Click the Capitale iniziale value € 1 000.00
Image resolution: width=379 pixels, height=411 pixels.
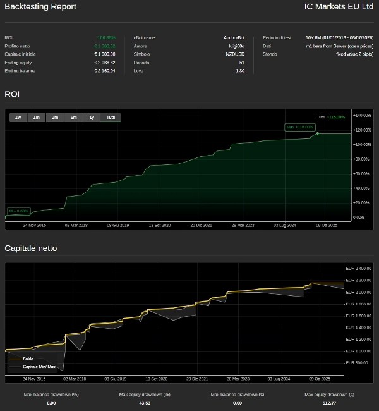coord(105,54)
